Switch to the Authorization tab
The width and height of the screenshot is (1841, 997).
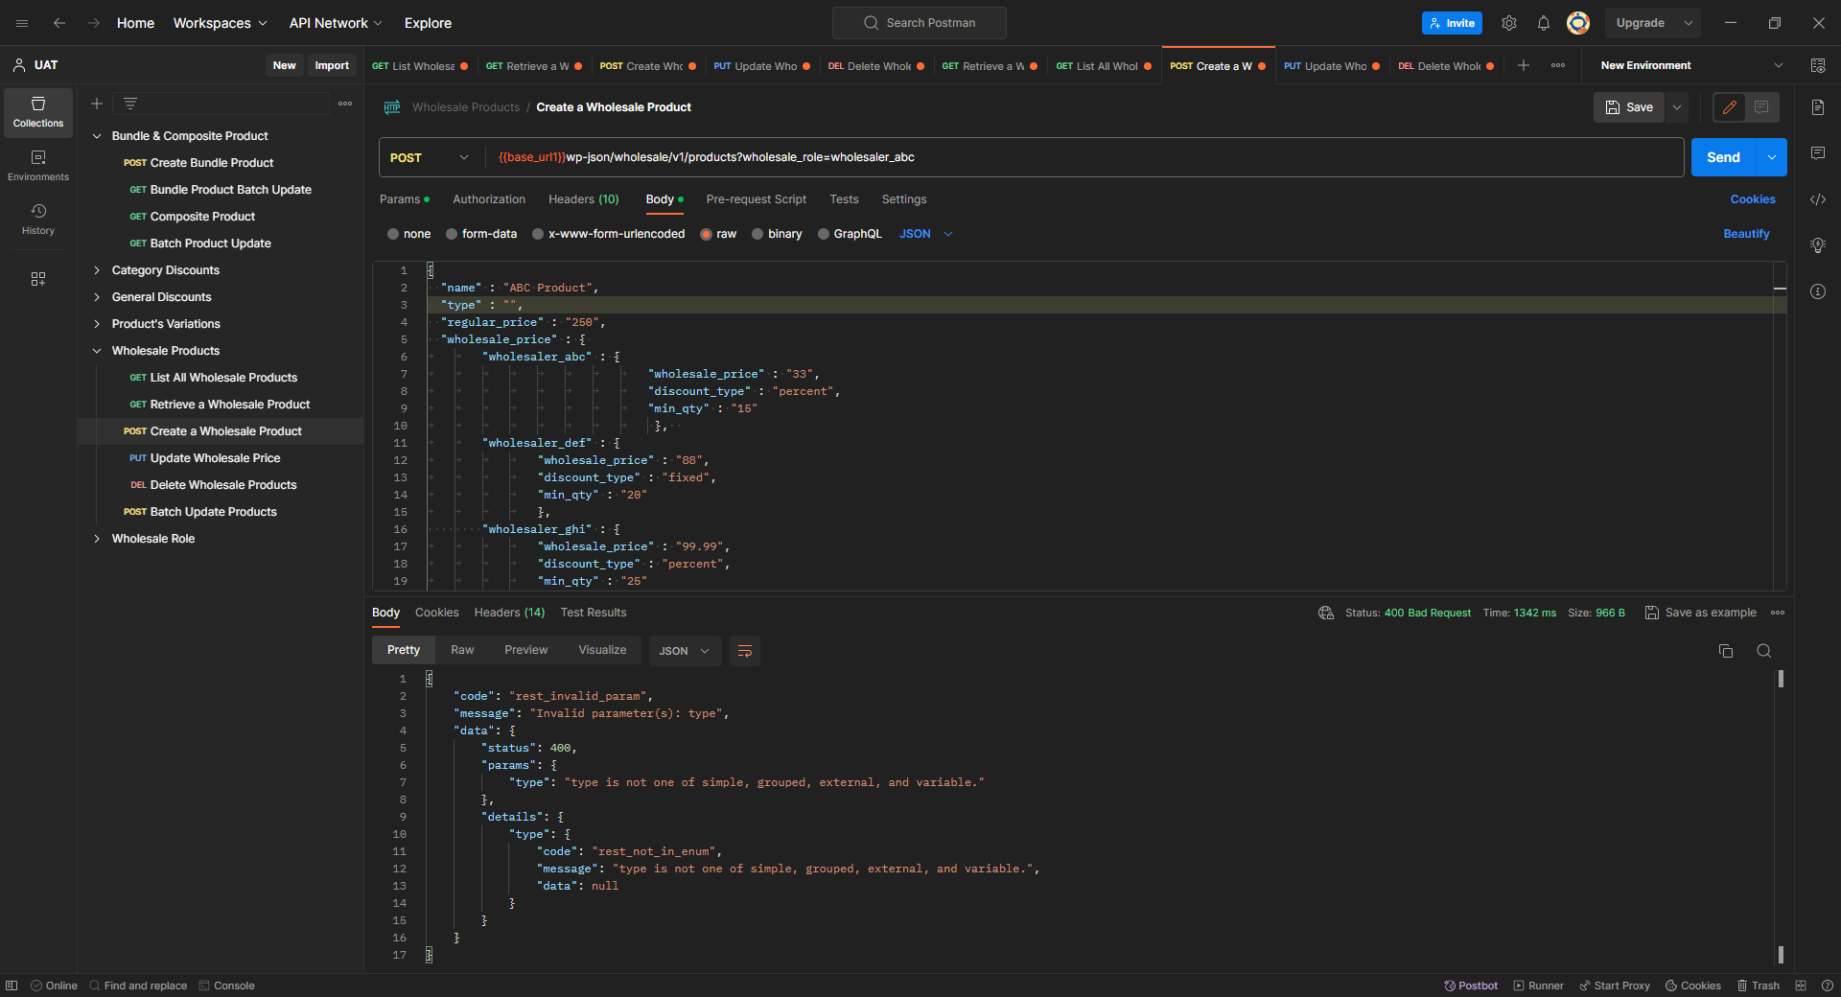pyautogui.click(x=489, y=199)
